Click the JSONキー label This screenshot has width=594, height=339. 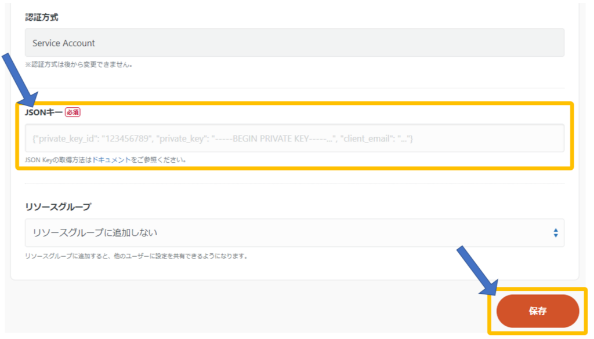(x=44, y=112)
